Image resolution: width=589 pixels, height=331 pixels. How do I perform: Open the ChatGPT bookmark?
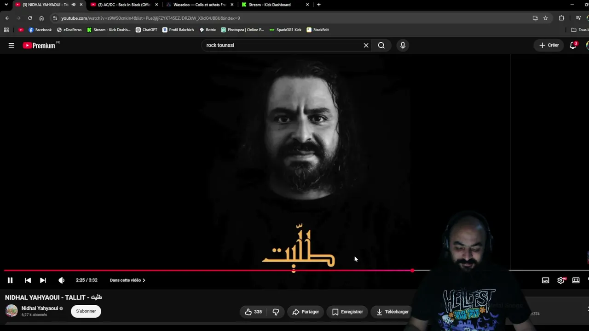tap(146, 30)
